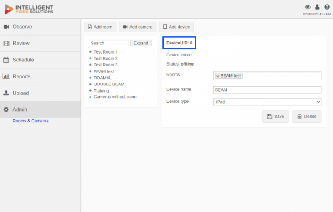Click the bar chart icon beside Reports

coord(6,76)
